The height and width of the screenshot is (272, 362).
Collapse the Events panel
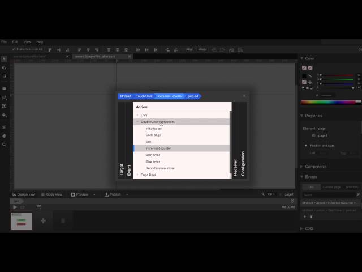click(x=301, y=177)
